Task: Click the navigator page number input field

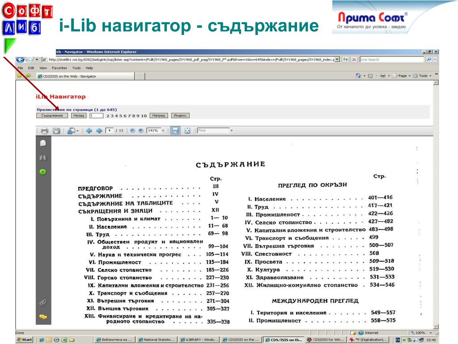Action: (97, 116)
